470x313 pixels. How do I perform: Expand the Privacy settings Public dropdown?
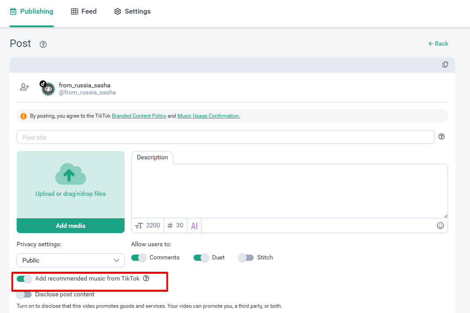(x=71, y=260)
